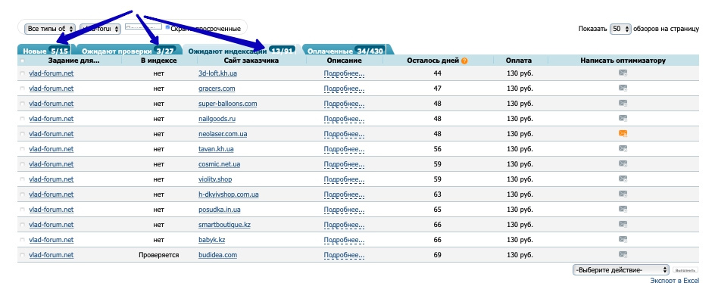Switch to the Новые 5/15 tab

[x=45, y=50]
